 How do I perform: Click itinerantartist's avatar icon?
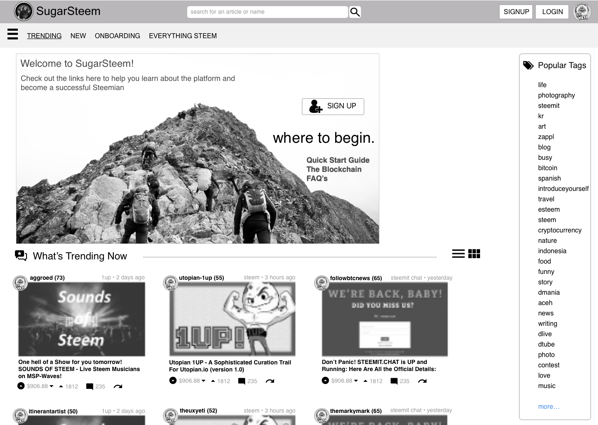click(20, 416)
